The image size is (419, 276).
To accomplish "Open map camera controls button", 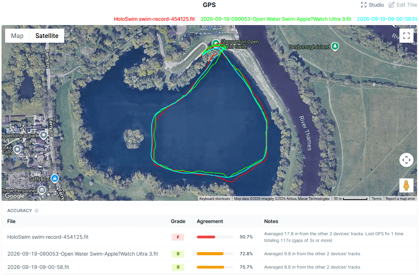I will 406,160.
